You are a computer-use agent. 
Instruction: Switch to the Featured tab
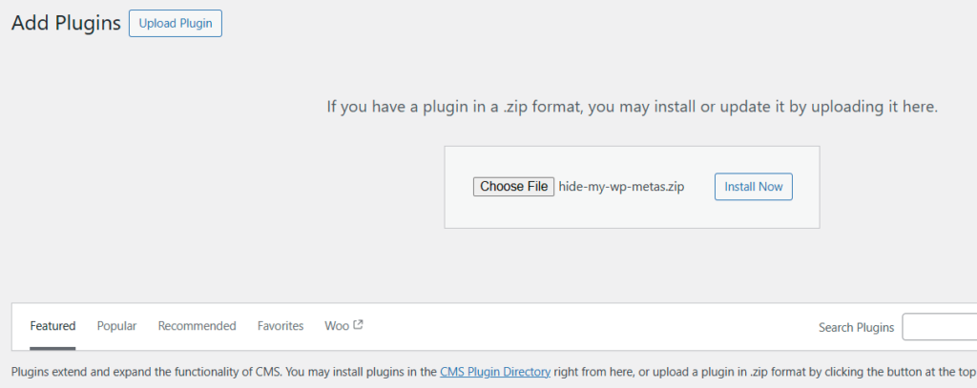point(53,326)
